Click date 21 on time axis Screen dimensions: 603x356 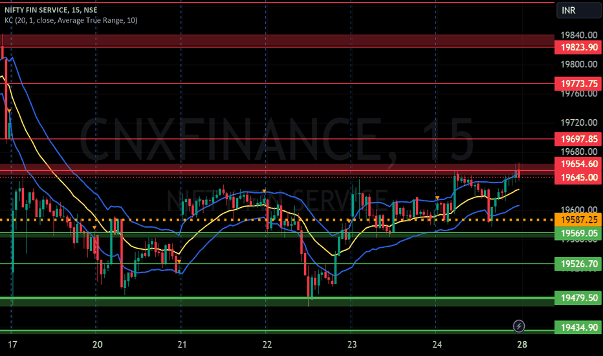(182, 344)
